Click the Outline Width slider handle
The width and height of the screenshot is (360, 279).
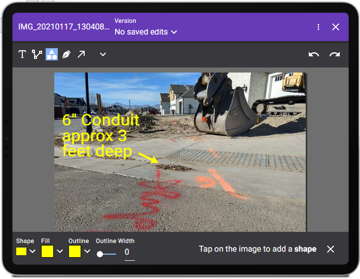point(100,254)
